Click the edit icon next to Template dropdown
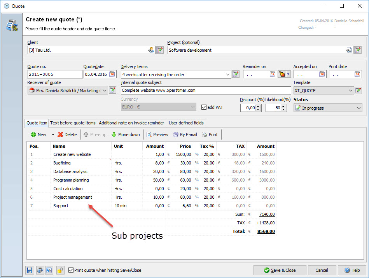369x278 pixels. [x=358, y=91]
